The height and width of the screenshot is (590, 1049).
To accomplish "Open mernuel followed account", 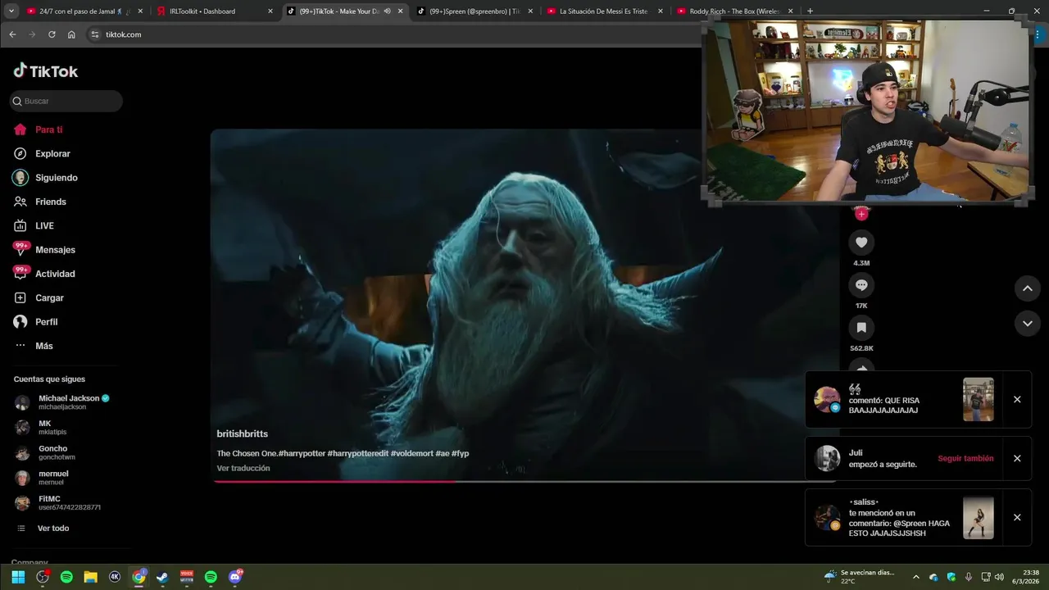I will click(x=43, y=478).
